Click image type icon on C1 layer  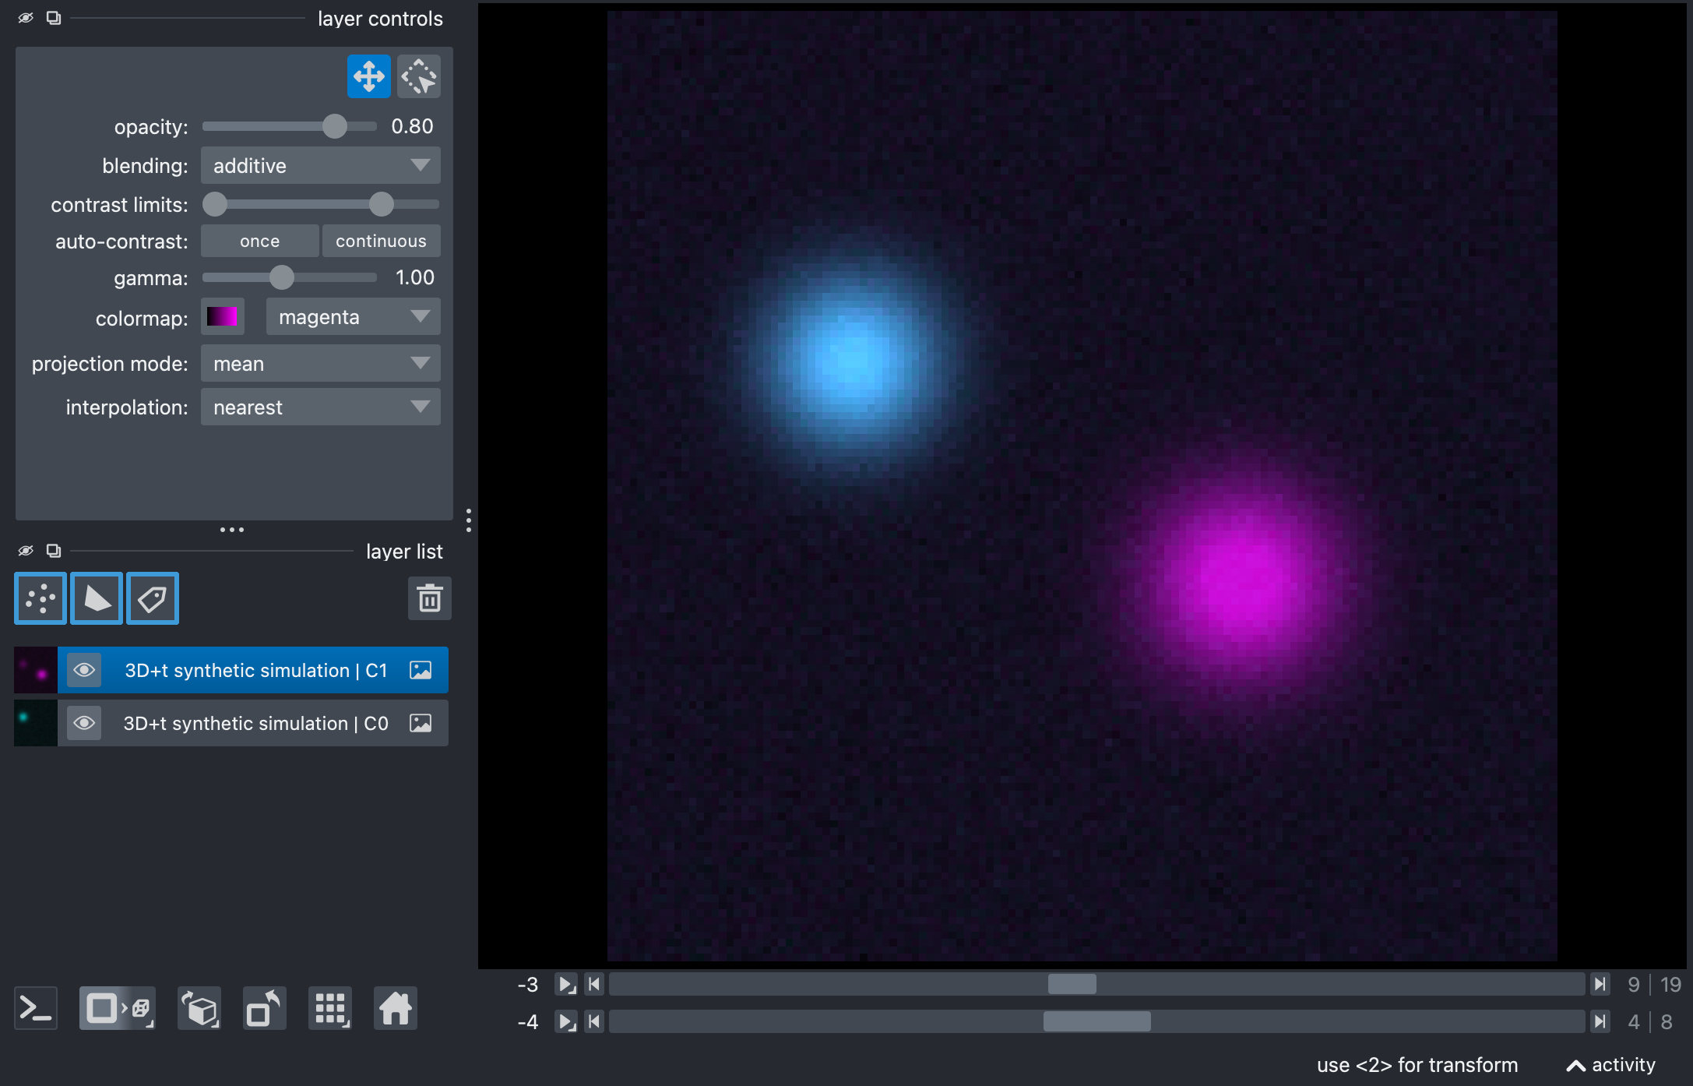click(421, 670)
